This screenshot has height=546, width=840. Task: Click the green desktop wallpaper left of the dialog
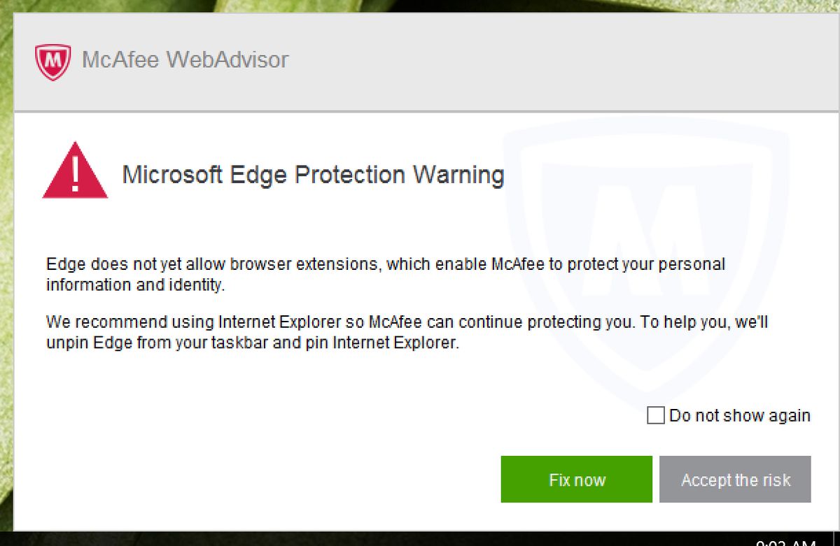pos(6,280)
